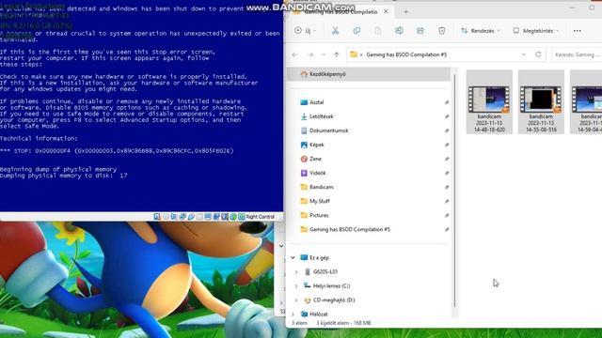Expand CD-meghajtó (D:) node
602x338 pixels.
click(296, 300)
